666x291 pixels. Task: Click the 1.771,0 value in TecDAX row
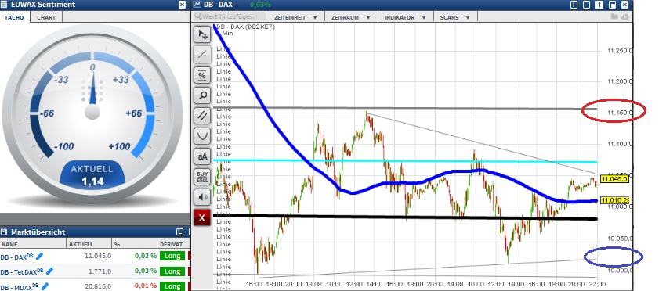click(100, 271)
